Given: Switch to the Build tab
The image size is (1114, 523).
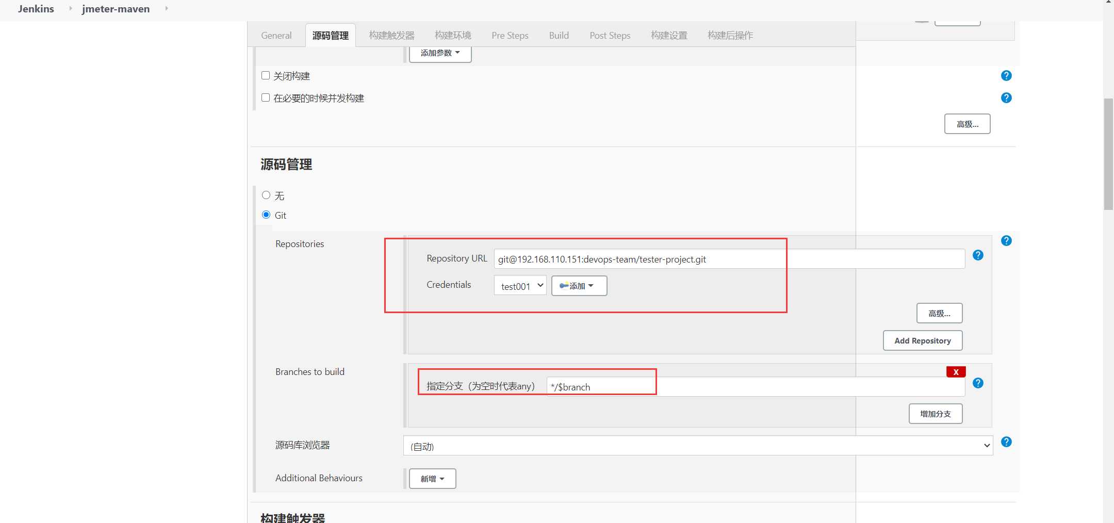Looking at the screenshot, I should click(559, 36).
